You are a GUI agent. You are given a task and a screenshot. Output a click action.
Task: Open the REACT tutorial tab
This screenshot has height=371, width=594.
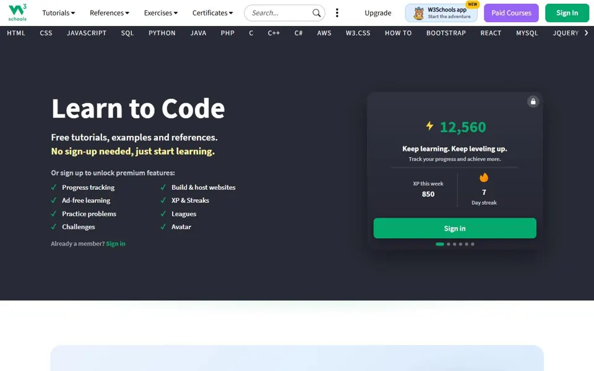pyautogui.click(x=491, y=33)
